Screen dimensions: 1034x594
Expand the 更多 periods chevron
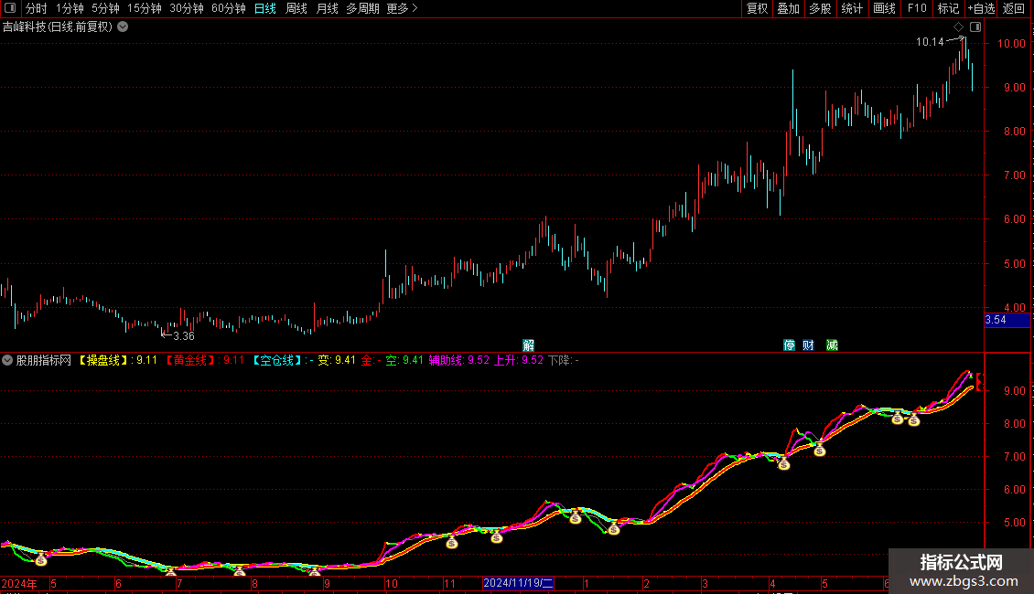click(415, 8)
